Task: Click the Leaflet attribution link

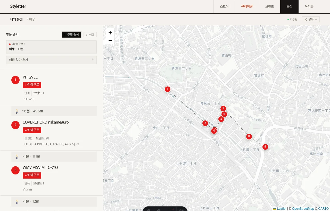Action: pos(279,209)
